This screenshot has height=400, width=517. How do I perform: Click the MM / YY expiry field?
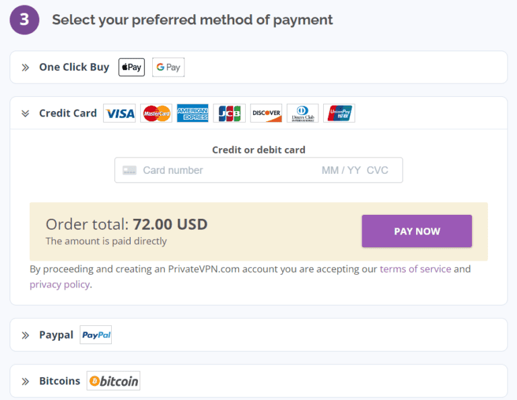pyautogui.click(x=341, y=170)
